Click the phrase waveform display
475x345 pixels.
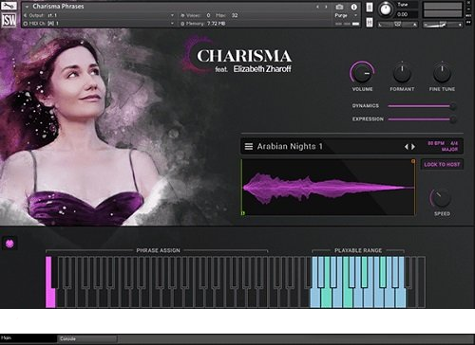point(328,188)
